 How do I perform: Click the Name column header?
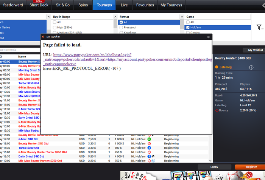pos(22,57)
